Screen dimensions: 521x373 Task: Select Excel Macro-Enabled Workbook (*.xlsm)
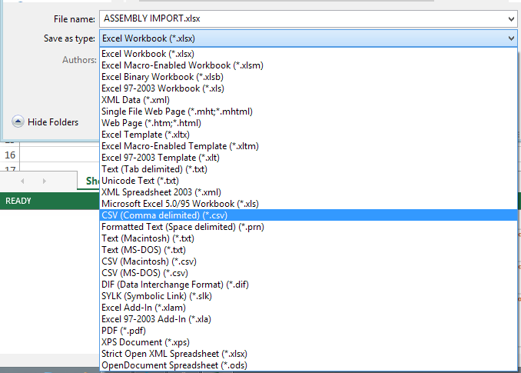pyautogui.click(x=182, y=65)
